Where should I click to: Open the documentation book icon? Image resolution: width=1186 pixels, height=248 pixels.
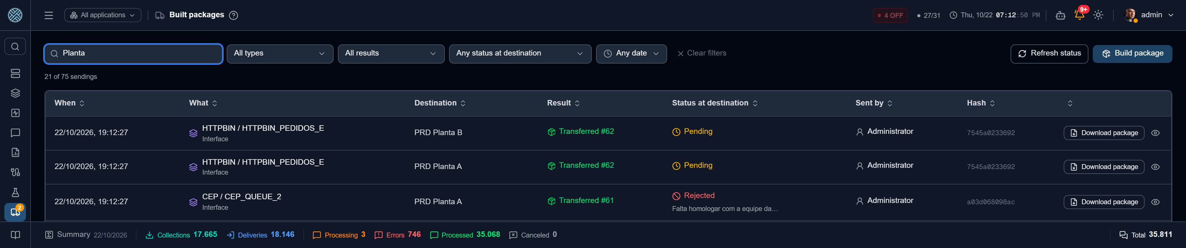15,235
